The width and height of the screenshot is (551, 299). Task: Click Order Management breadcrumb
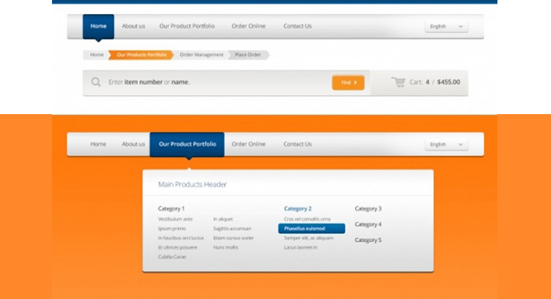[202, 55]
